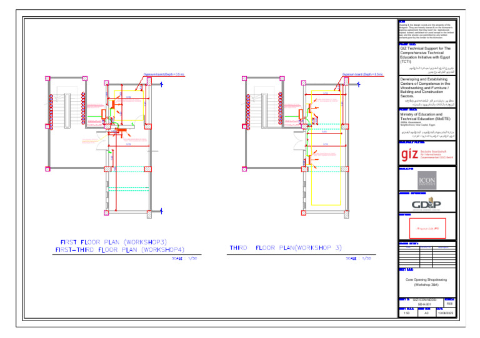Image resolution: width=480 pixels, height=338 pixels.
Task: Click the copyright note paragraph at top
Action: click(x=426, y=31)
